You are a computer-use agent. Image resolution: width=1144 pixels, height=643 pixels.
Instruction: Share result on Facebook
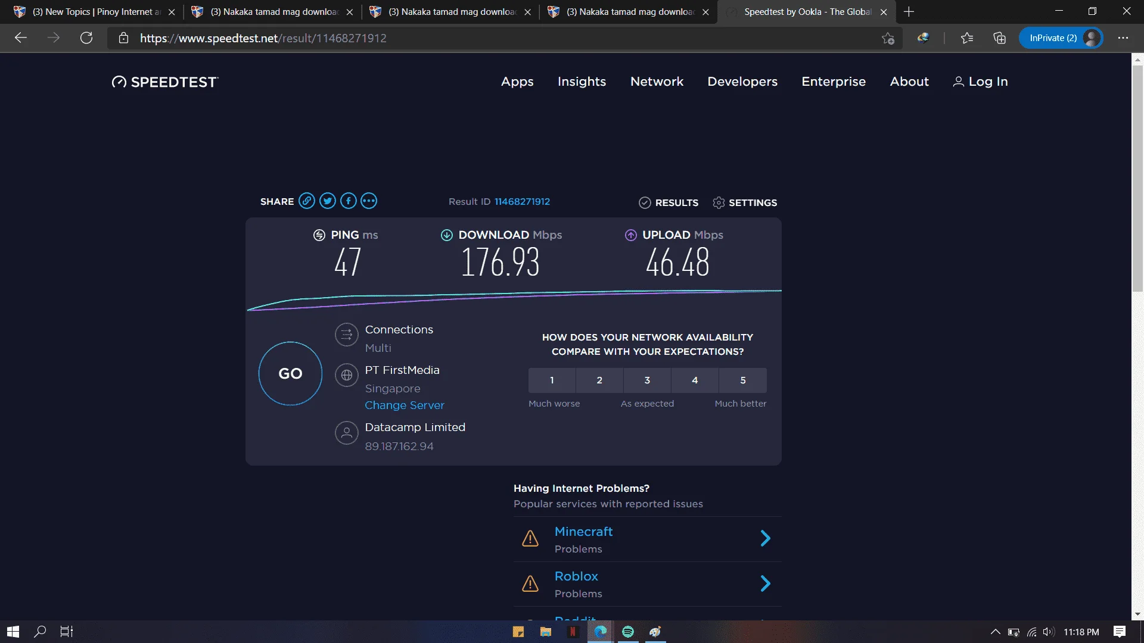[349, 201]
